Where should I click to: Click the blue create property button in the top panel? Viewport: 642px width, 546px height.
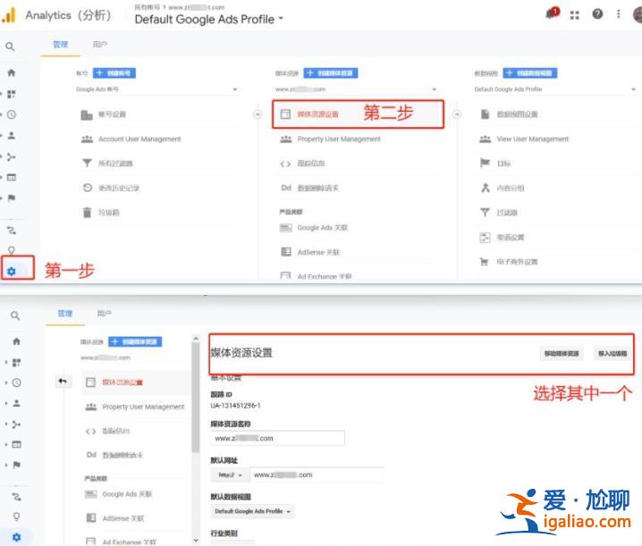click(331, 73)
